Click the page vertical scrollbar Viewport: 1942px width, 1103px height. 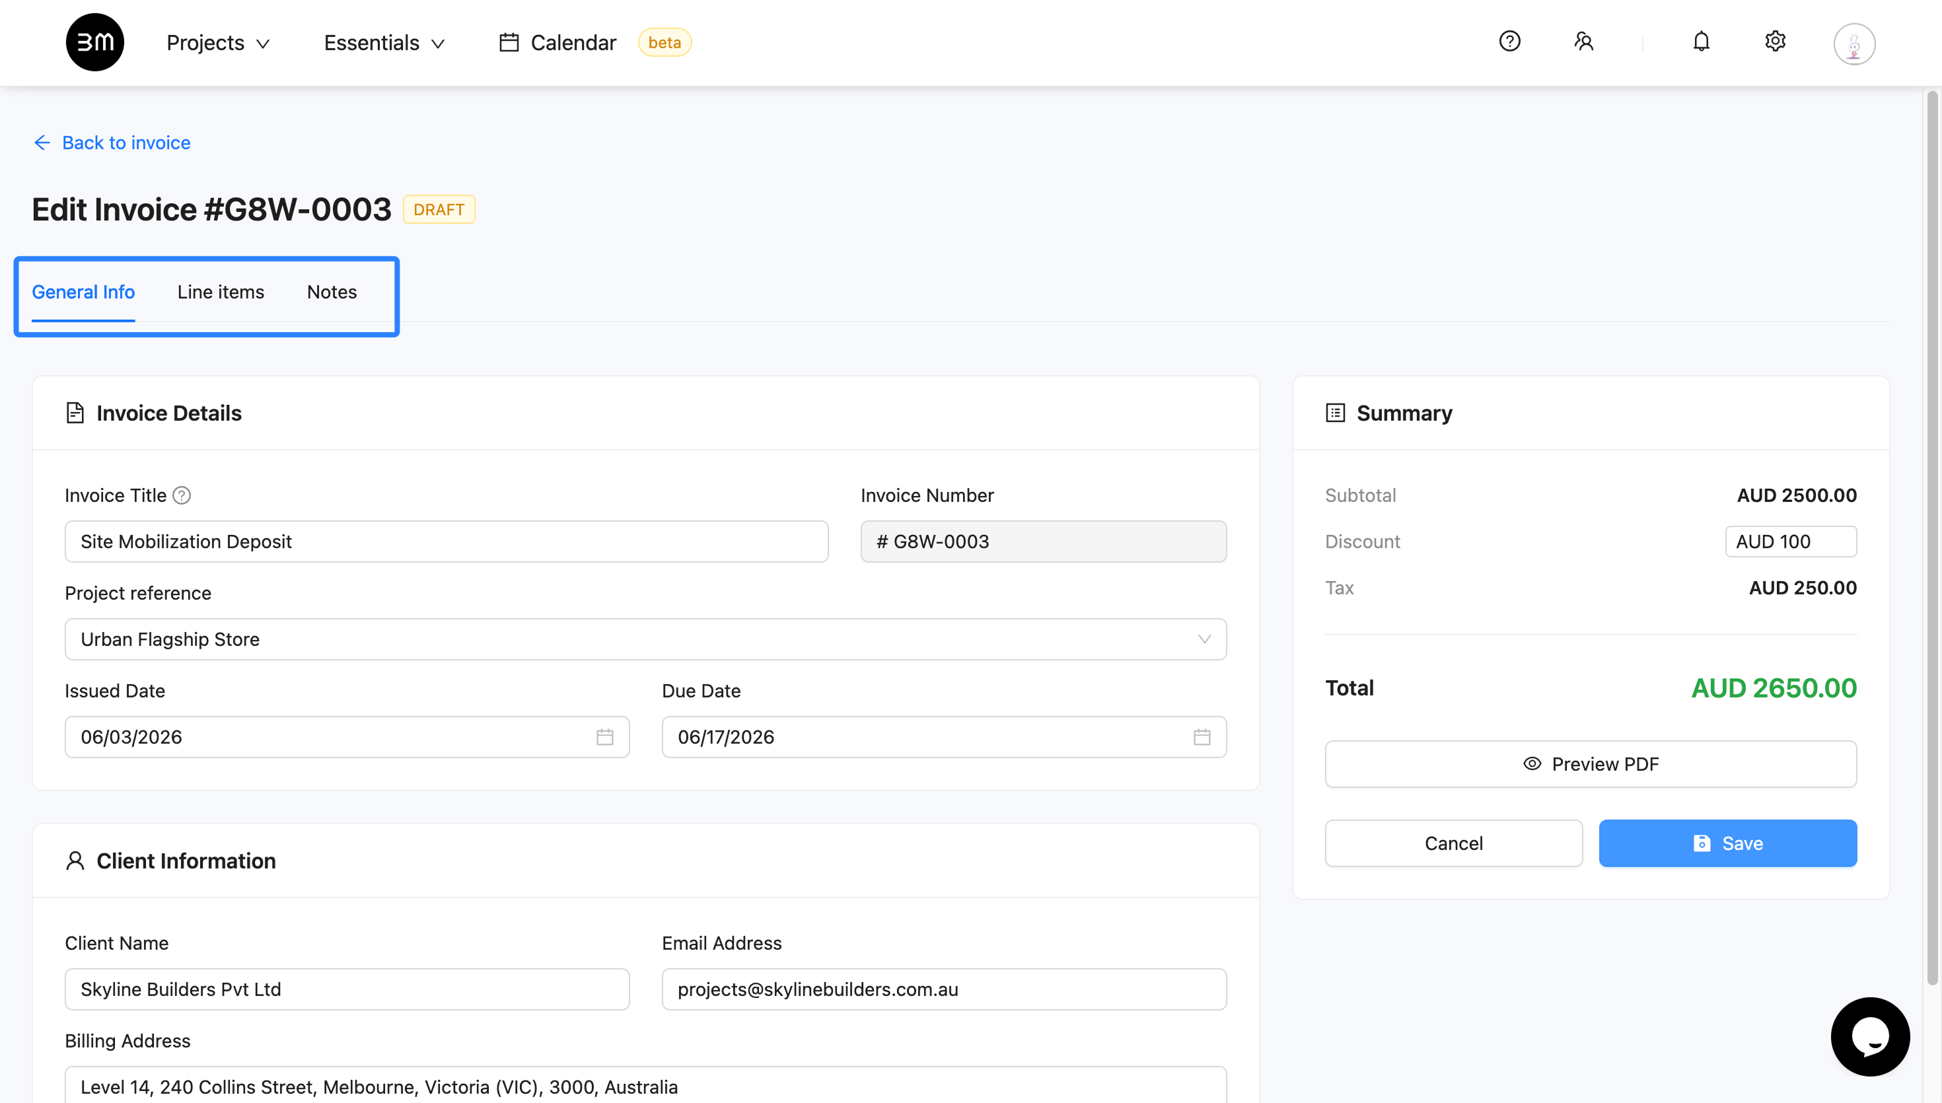(x=1932, y=538)
